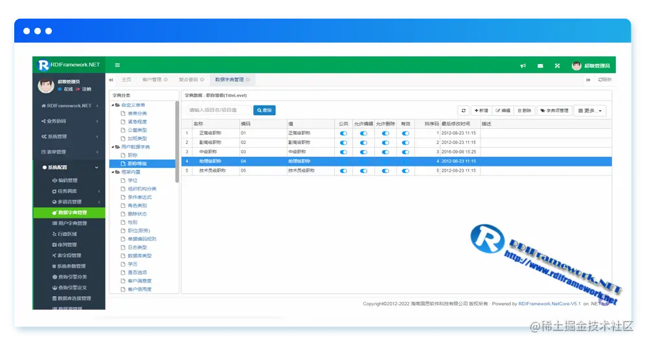The height and width of the screenshot is (344, 645).
Task: Click the tab scroll-right double arrow
Action: tap(588, 80)
